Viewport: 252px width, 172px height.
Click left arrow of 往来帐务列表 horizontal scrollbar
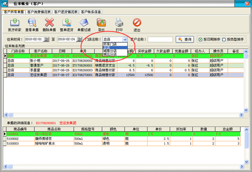click(x=6, y=115)
